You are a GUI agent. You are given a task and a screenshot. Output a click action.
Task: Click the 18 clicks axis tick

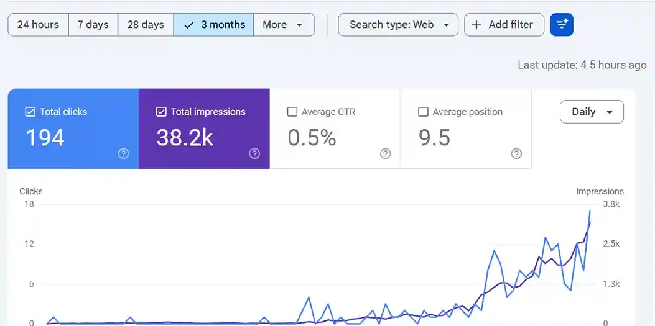(29, 204)
